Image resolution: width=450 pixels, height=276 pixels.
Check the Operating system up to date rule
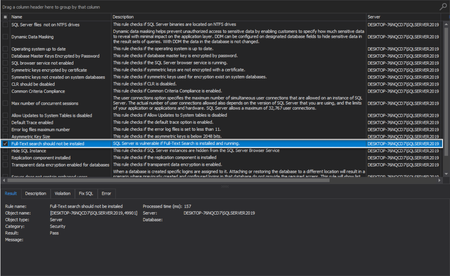tap(5, 49)
